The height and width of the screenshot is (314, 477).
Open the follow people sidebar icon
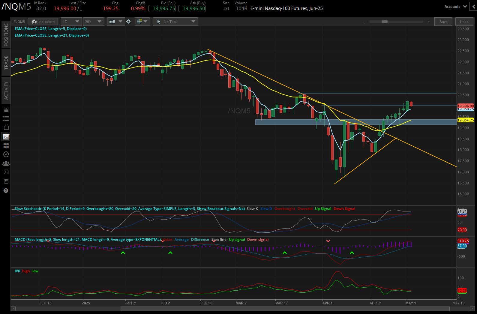[x=6, y=163]
